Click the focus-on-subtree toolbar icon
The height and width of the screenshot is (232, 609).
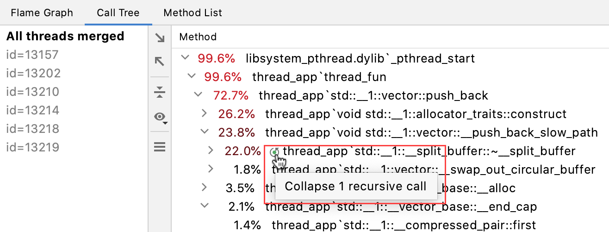coord(160,92)
